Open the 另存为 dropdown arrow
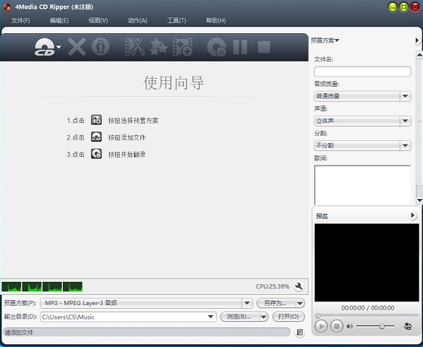This screenshot has height=347, width=423. 300,304
